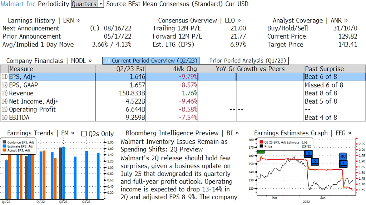Click the blue Estimate EPS legend swatch
Image resolution: width=366 pixels, height=205 pixels.
pyautogui.click(x=4, y=146)
